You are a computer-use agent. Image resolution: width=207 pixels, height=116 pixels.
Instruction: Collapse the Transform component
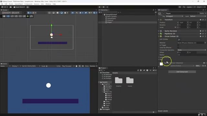tap(159, 20)
